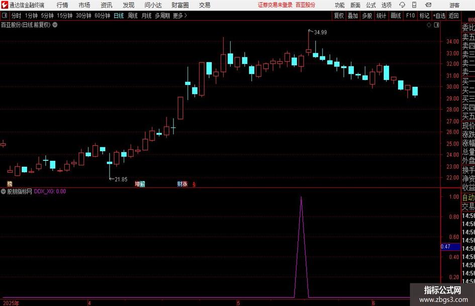Screen dimensions: 475x306
Task: Open the F10 company info
Action: pos(410,16)
